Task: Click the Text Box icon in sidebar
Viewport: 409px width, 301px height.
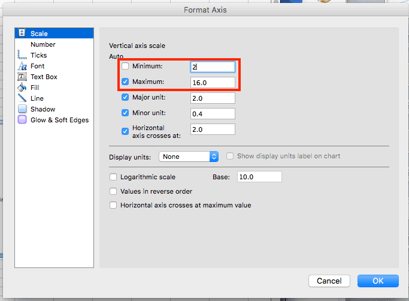Action: [22, 77]
